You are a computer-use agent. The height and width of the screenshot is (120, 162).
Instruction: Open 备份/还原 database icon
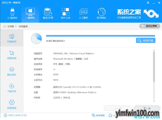tap(48, 13)
